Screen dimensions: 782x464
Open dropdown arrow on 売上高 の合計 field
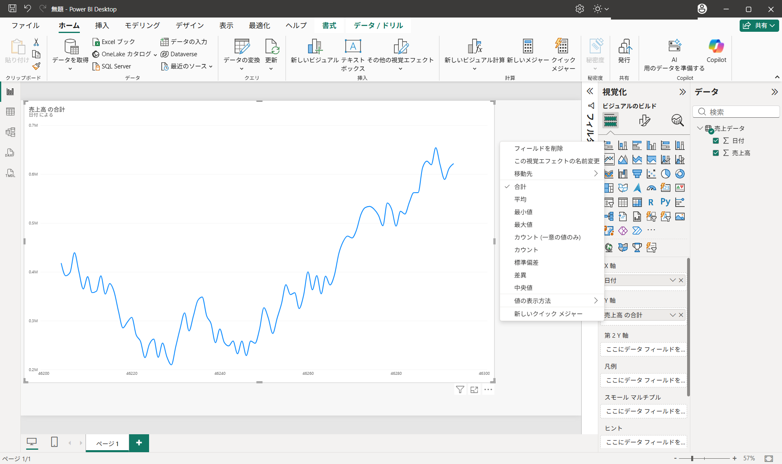[672, 315]
